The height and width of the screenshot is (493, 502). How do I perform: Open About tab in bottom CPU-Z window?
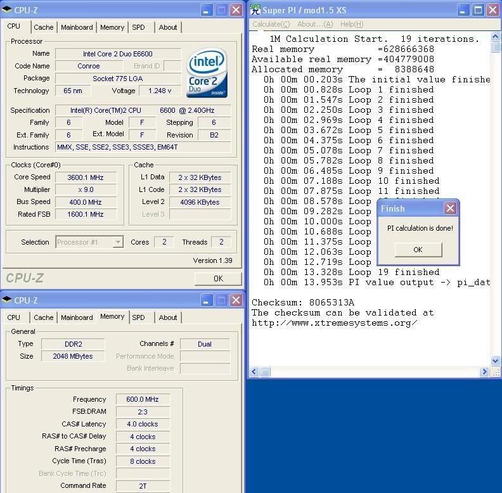[x=168, y=317]
